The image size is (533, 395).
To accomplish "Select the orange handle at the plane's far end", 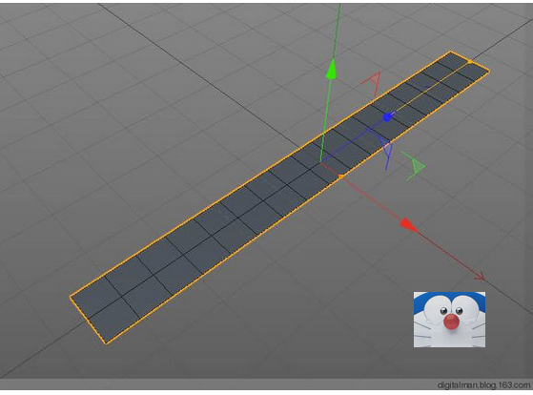I will [470, 62].
